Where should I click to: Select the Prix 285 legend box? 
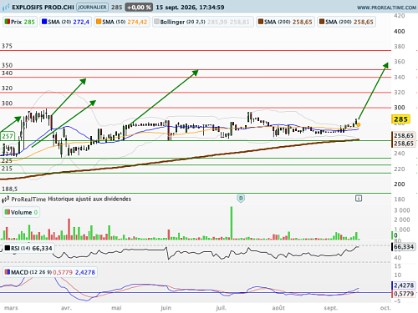(20, 22)
